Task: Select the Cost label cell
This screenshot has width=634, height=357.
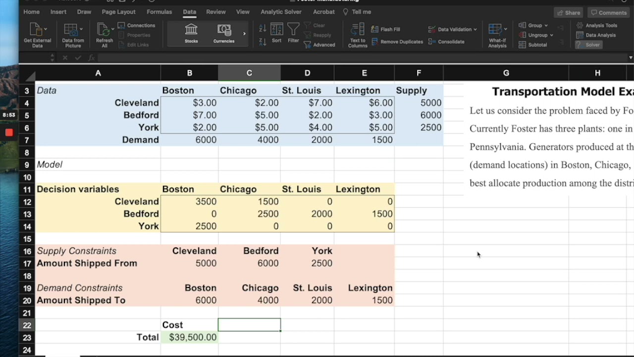Action: click(x=189, y=325)
